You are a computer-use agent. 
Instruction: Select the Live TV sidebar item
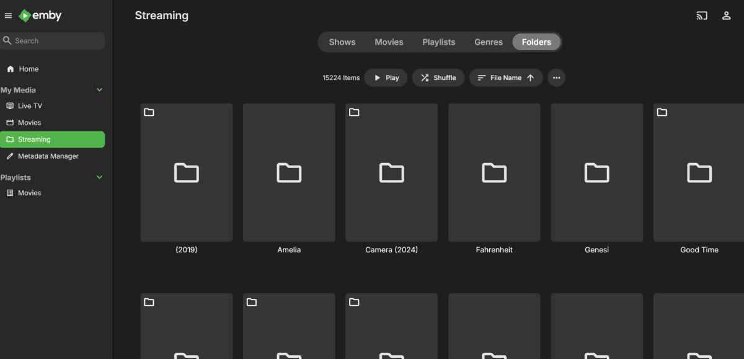(x=29, y=105)
